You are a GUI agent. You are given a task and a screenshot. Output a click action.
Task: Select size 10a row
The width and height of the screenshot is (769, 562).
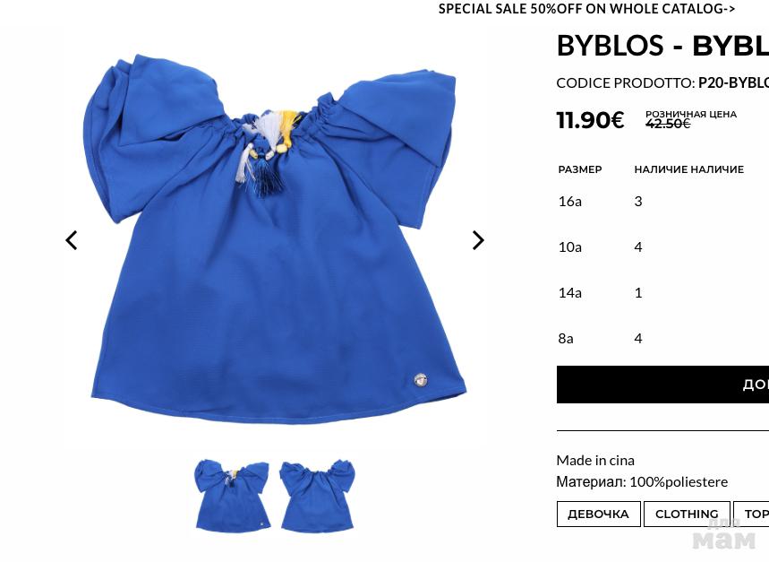coord(662,246)
